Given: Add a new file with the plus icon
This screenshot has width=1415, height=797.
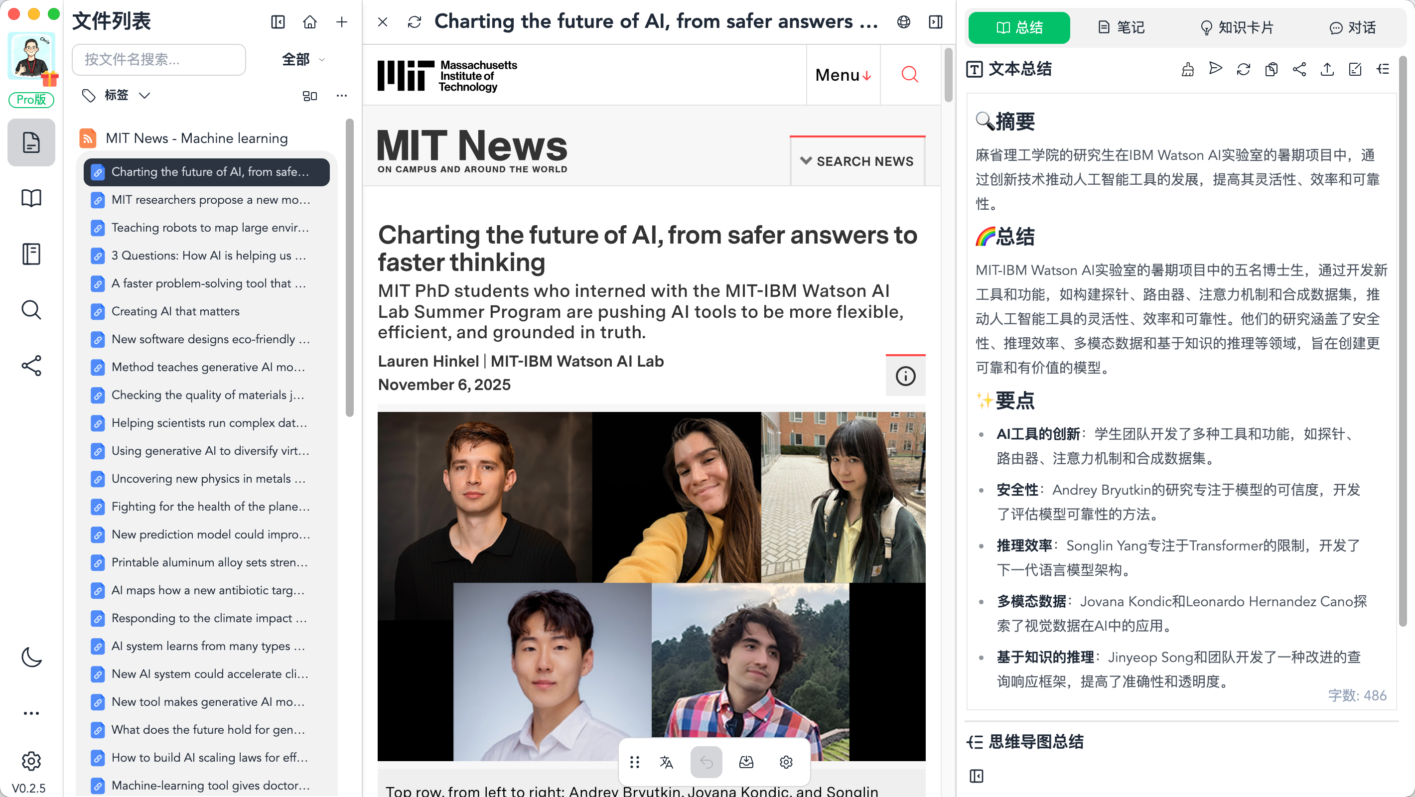Looking at the screenshot, I should [x=342, y=22].
